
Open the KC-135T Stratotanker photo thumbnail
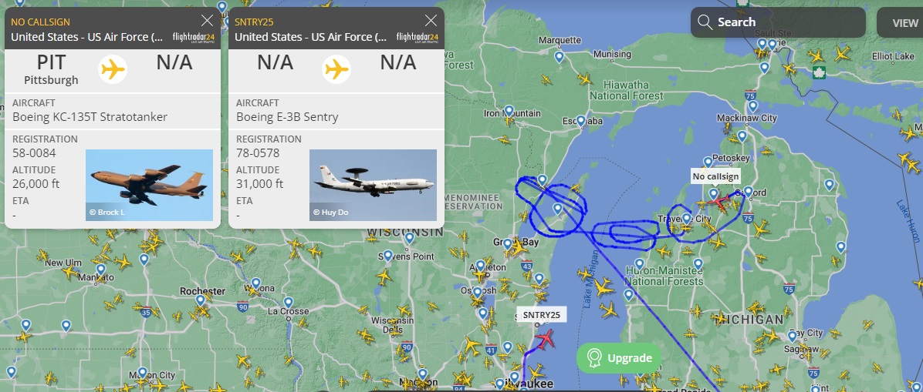[149, 185]
